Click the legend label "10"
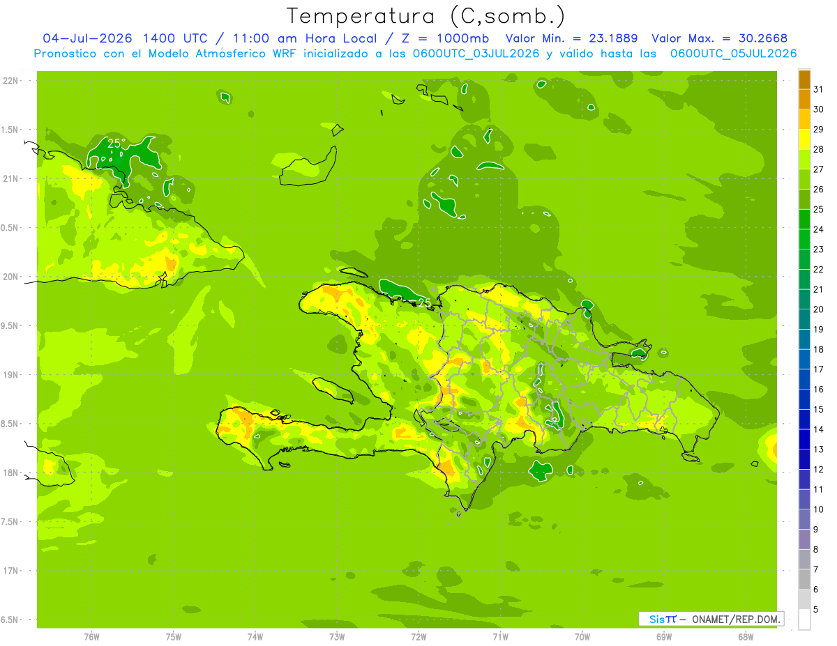837x646 pixels. point(819,509)
